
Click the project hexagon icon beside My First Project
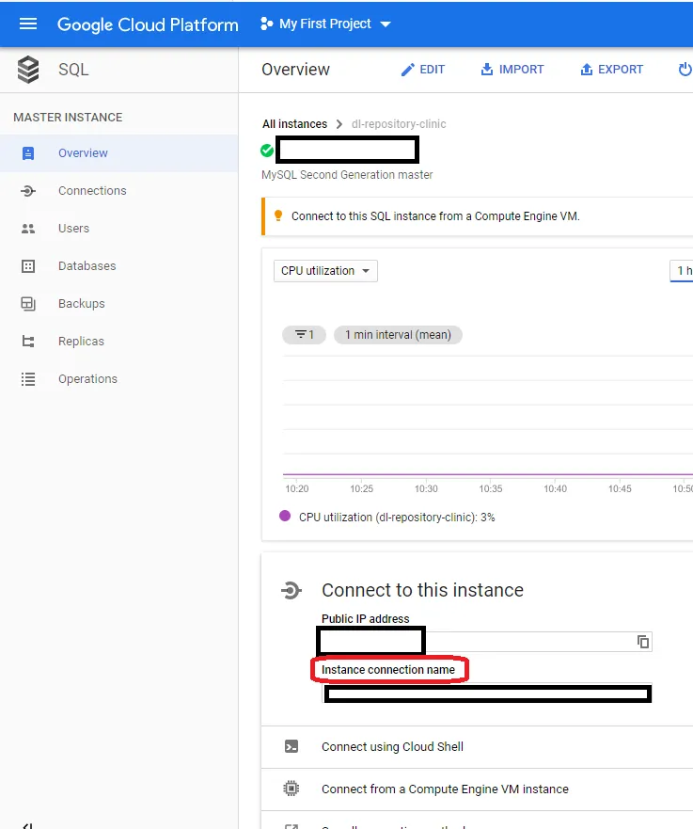pyautogui.click(x=267, y=24)
